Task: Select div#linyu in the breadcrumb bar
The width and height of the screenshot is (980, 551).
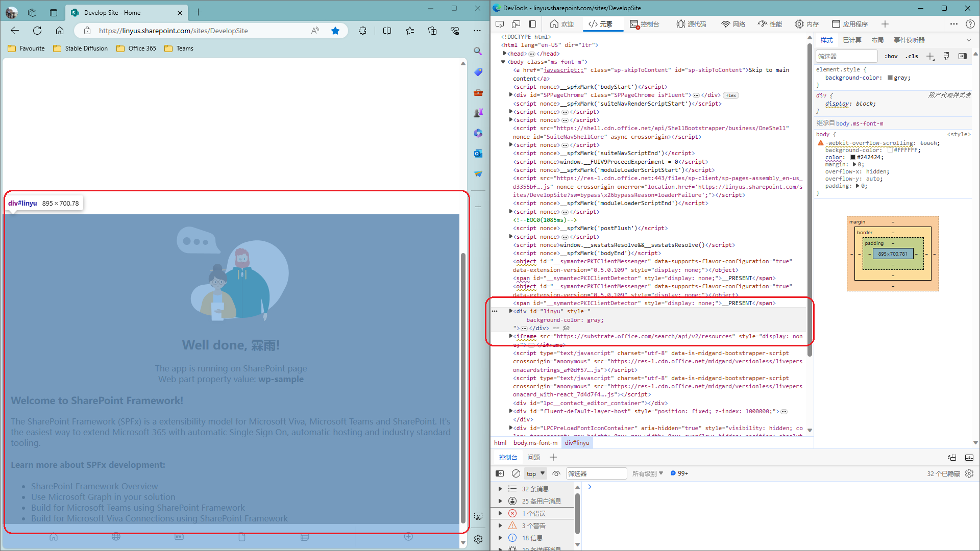Action: point(577,442)
